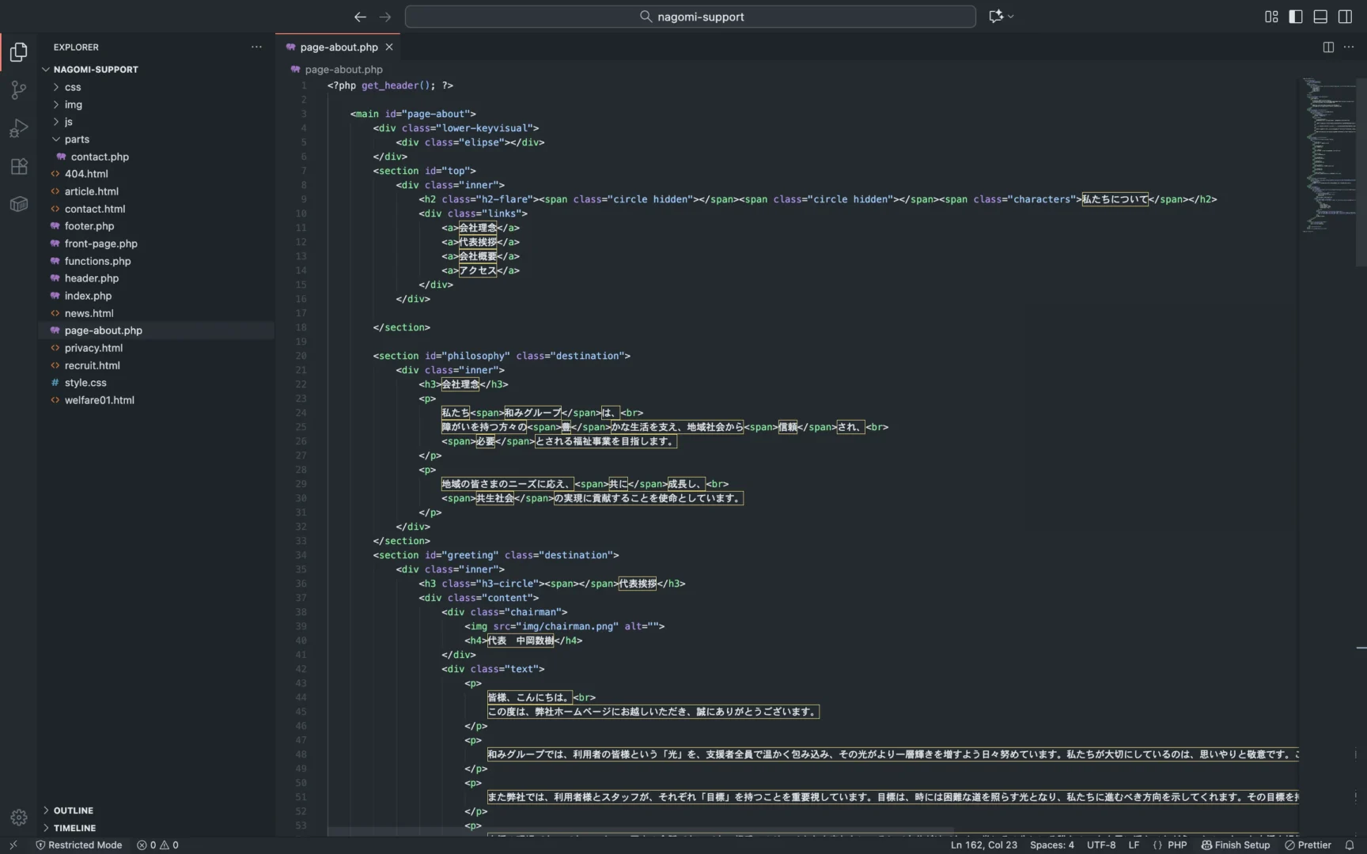
Task: Click the nagomi-support search field
Action: [x=690, y=17]
